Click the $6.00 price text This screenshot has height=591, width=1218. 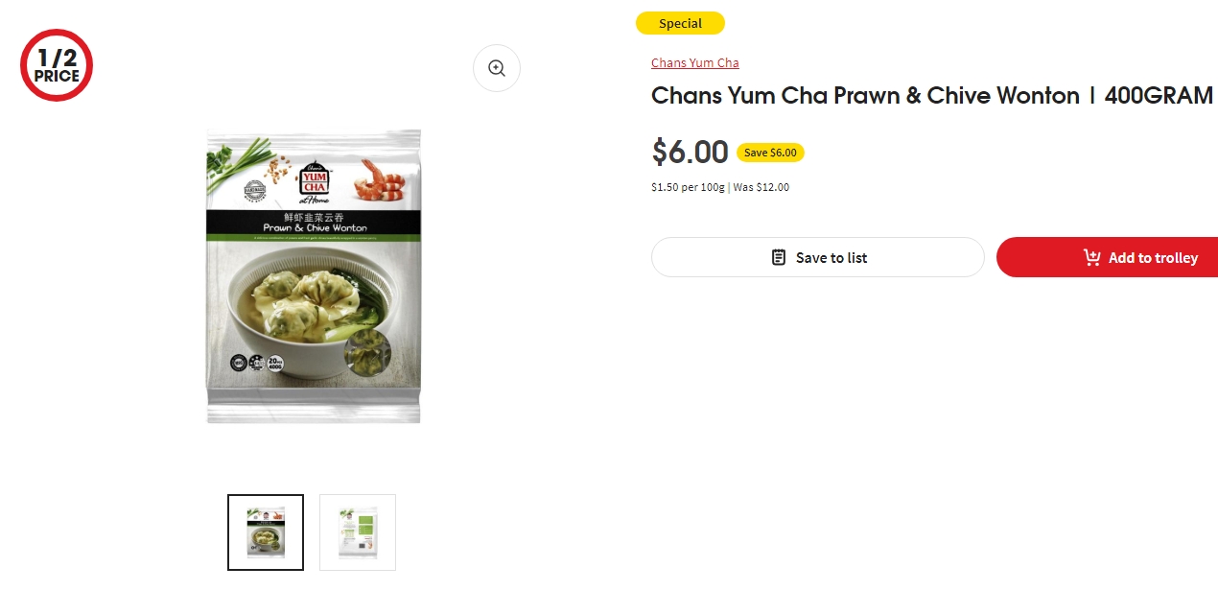click(x=690, y=152)
